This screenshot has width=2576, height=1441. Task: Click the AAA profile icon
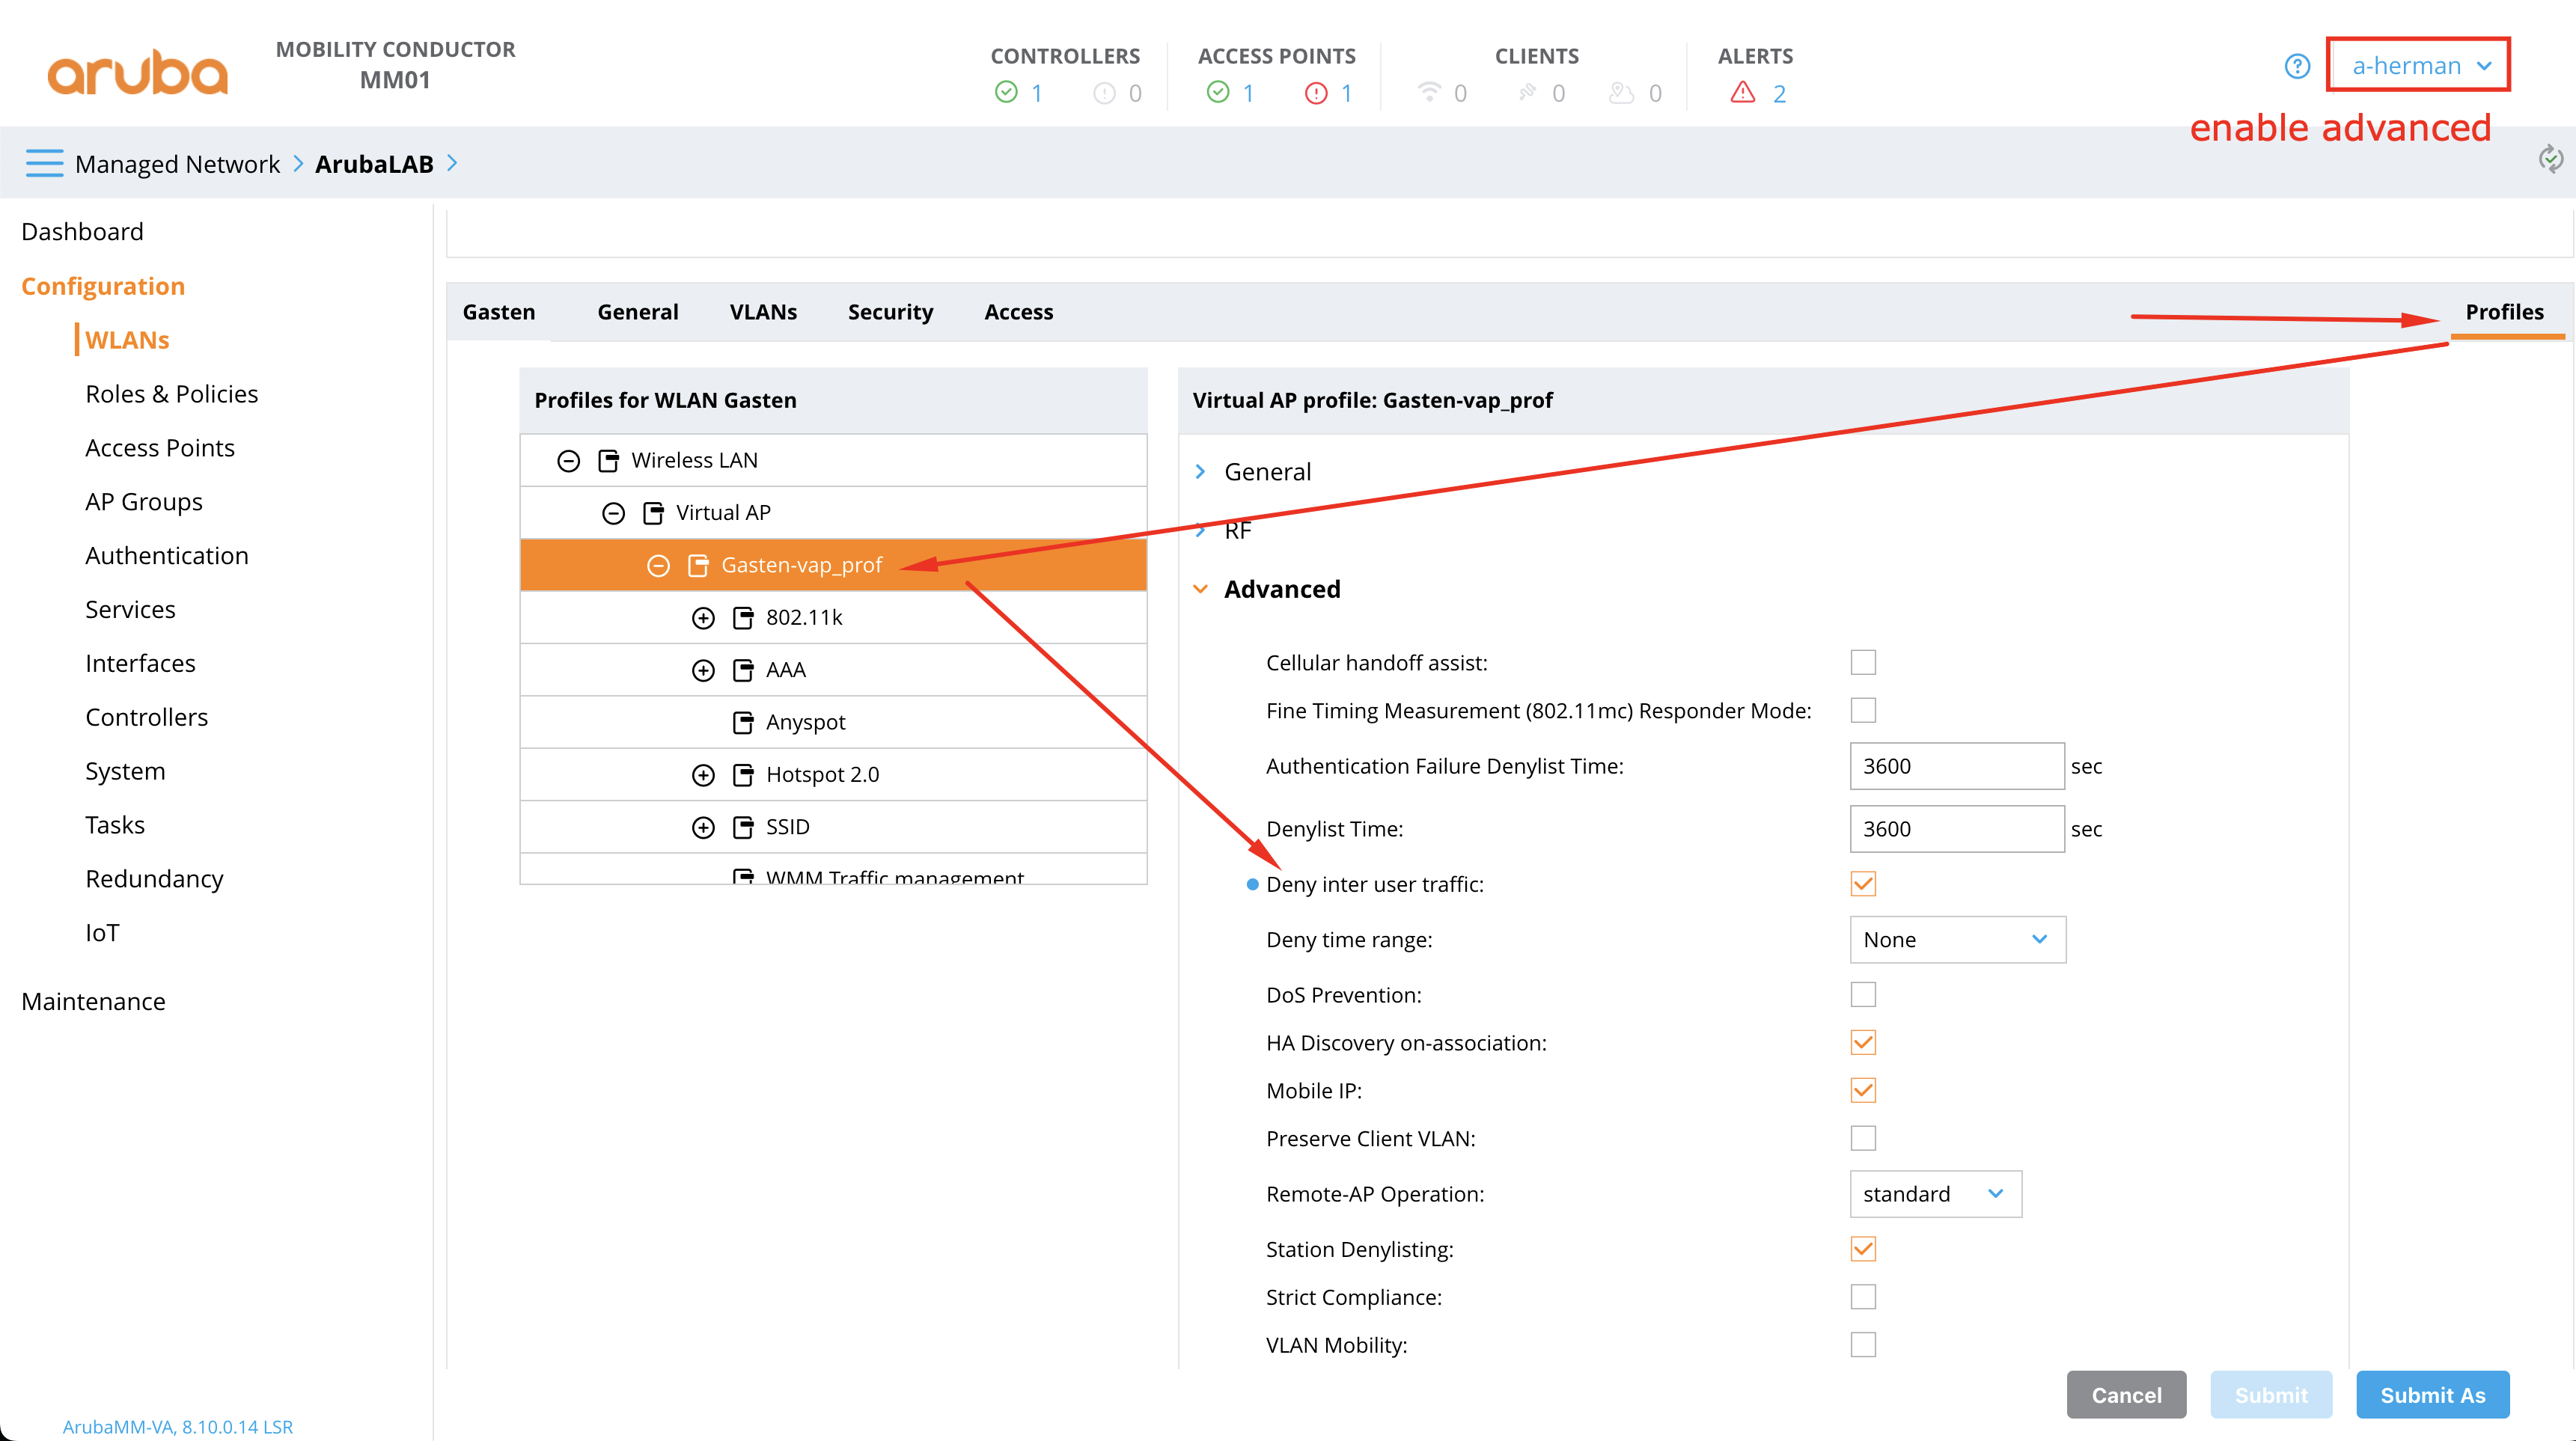[x=743, y=670]
